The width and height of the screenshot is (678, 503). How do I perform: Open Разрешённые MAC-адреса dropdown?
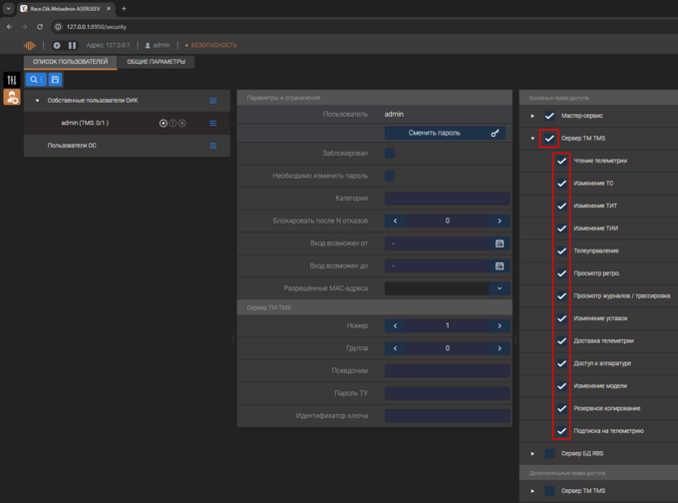pyautogui.click(x=500, y=288)
